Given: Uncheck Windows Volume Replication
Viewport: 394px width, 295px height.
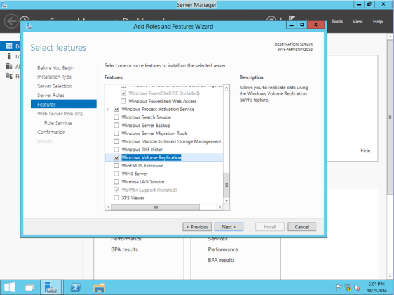Looking at the screenshot, I should (x=116, y=157).
